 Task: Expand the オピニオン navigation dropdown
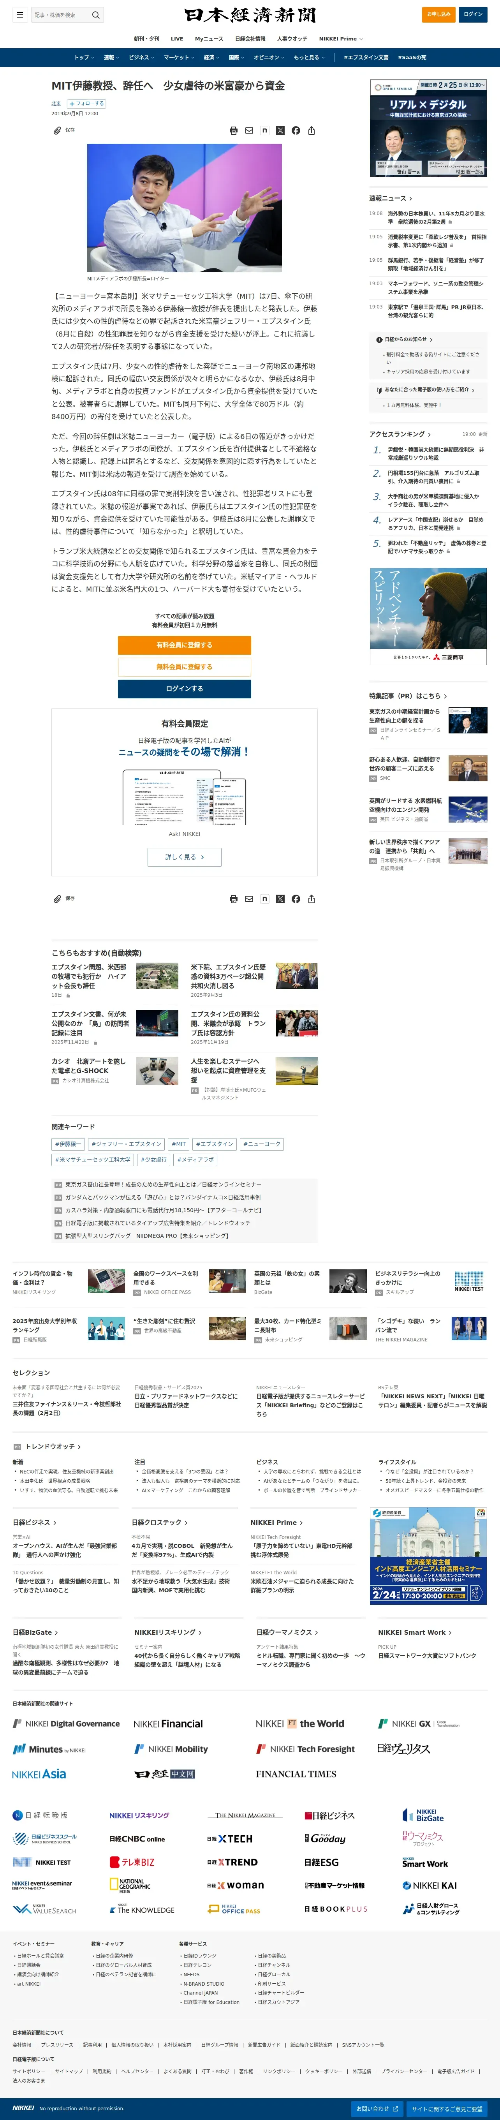(269, 58)
